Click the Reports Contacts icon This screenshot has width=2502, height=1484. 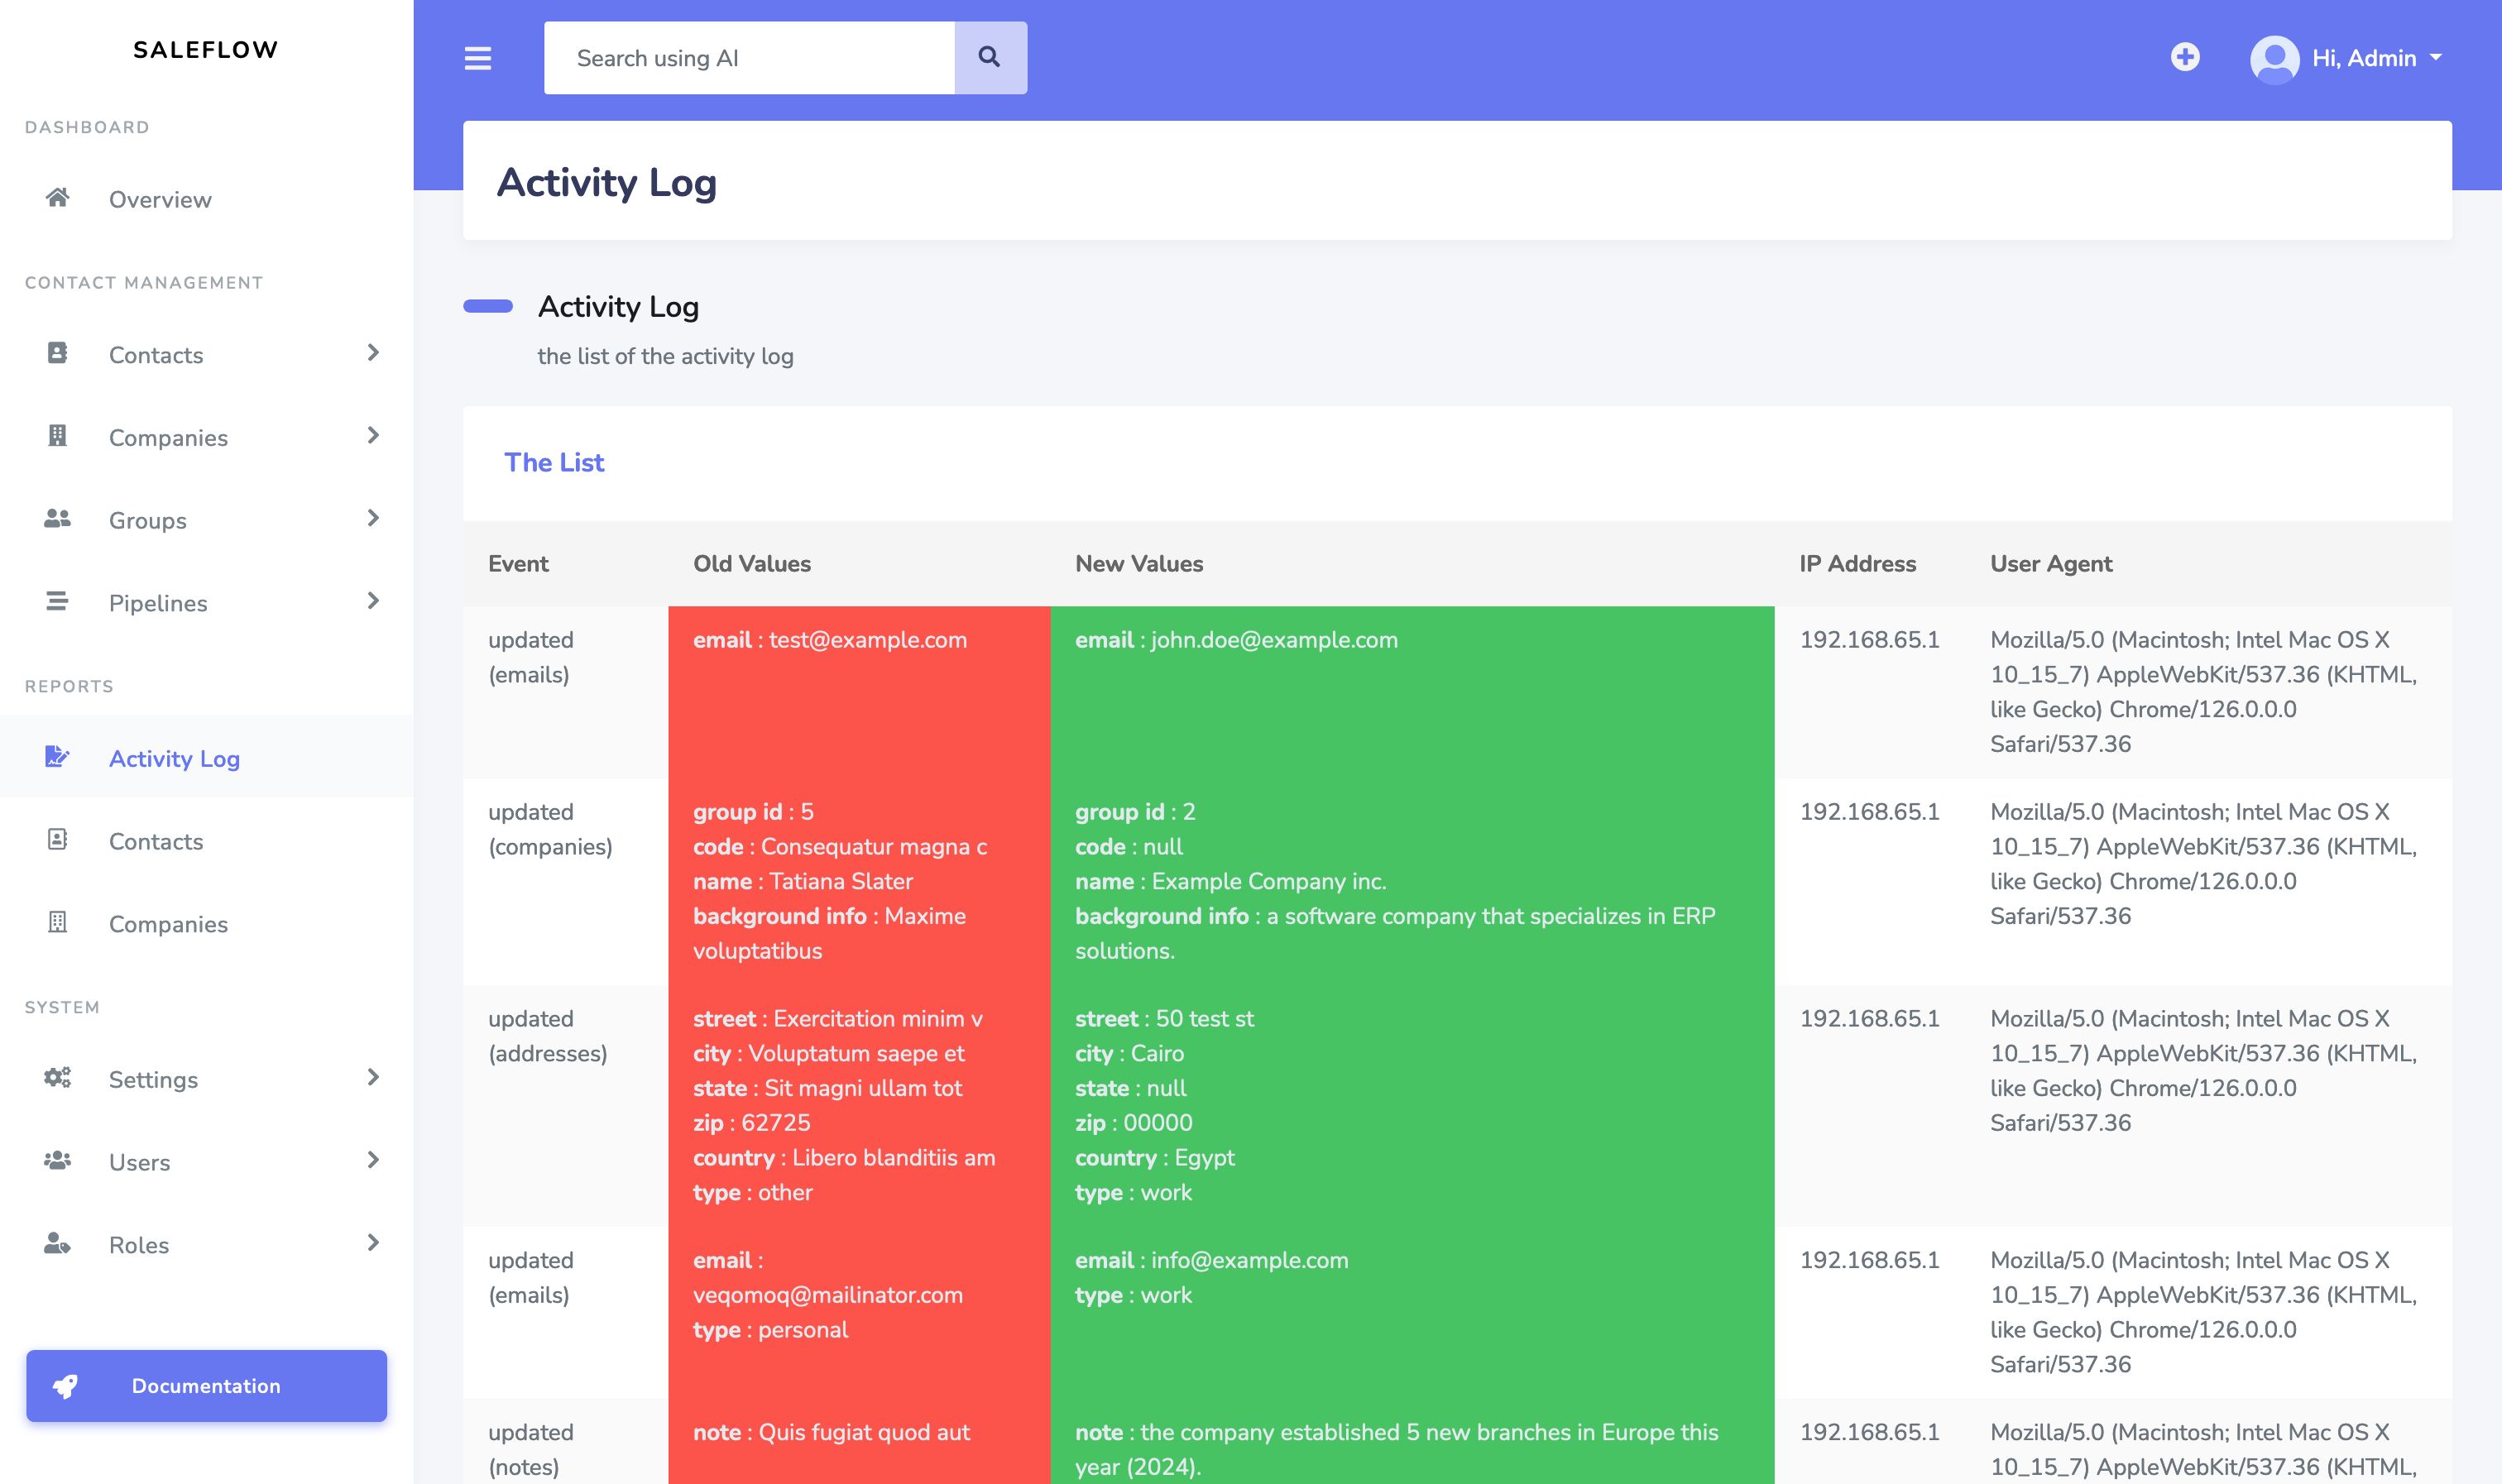57,840
